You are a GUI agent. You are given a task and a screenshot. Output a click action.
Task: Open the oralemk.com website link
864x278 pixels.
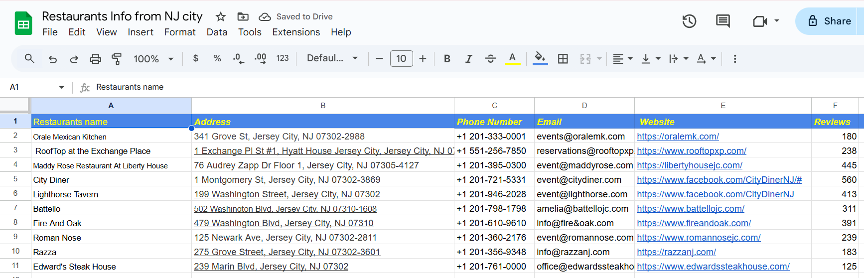(x=678, y=137)
